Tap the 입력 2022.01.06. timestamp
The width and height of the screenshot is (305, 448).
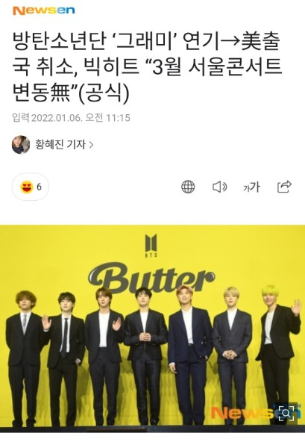[x=71, y=118]
